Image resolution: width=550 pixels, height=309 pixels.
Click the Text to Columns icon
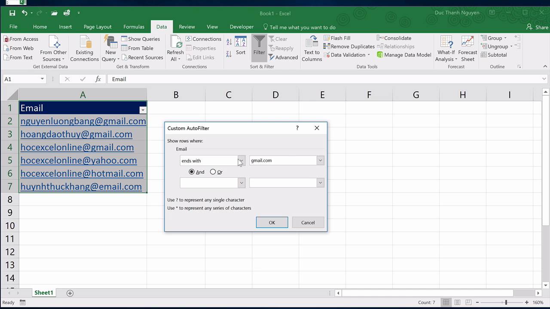(x=311, y=48)
